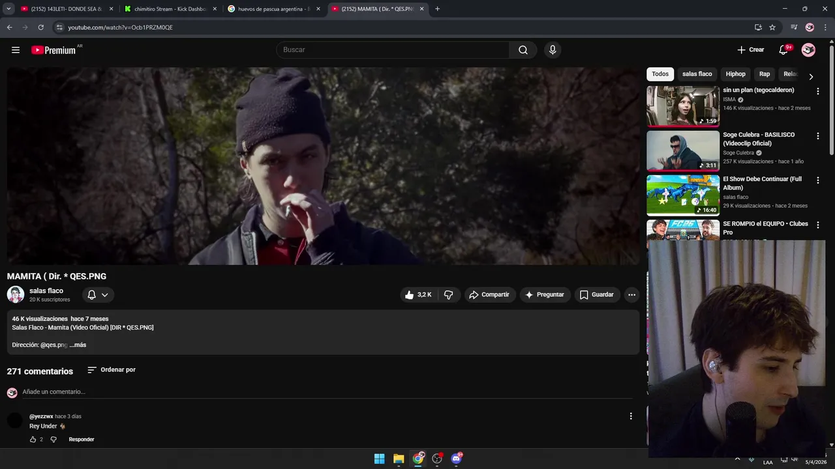Select the 'salas flaco' filter chip
This screenshot has height=469, width=835.
tap(697, 74)
